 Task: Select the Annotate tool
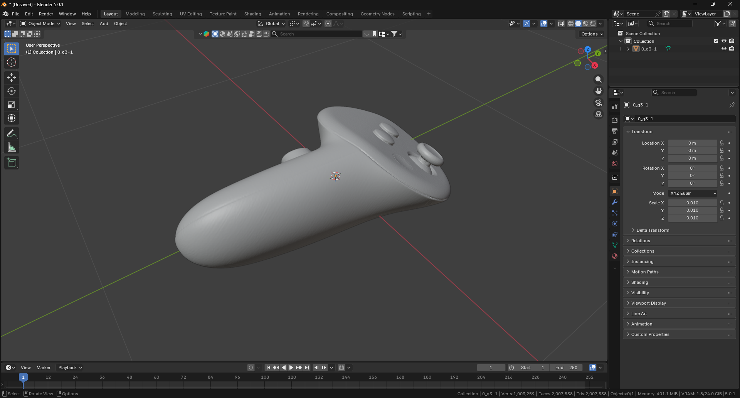(12, 133)
